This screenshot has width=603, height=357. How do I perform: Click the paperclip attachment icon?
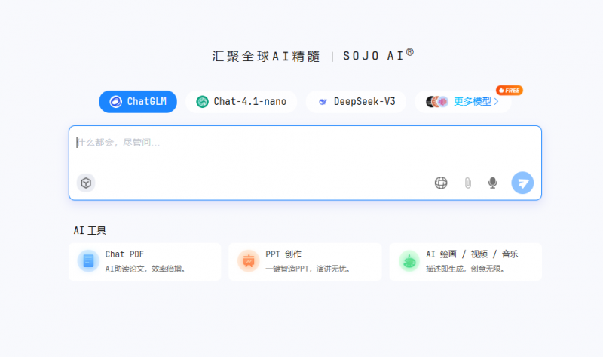[x=467, y=183]
